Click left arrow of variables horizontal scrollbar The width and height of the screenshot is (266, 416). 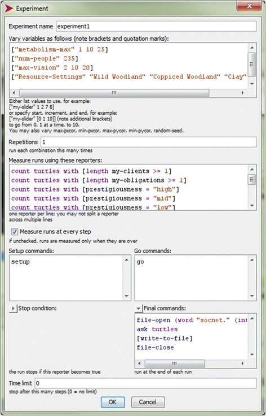14,93
